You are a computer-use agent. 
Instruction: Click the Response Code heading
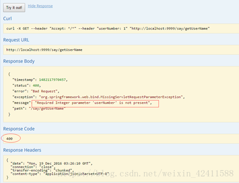pyautogui.click(x=19, y=129)
